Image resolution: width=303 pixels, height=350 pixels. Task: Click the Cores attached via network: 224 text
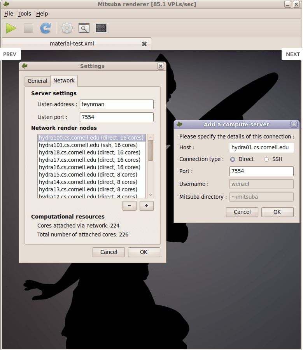point(78,226)
